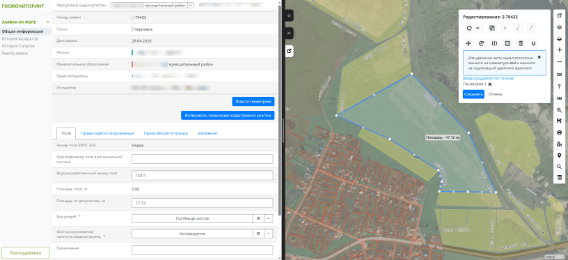Open Ввод координат по точкам link
The image size is (568, 260).
click(x=488, y=78)
